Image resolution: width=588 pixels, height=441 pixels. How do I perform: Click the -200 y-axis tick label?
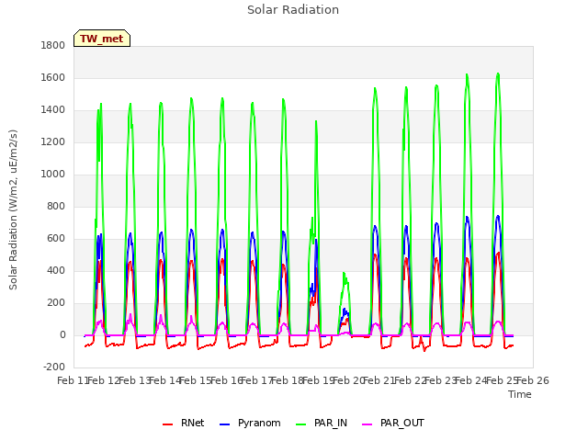[x=54, y=367]
